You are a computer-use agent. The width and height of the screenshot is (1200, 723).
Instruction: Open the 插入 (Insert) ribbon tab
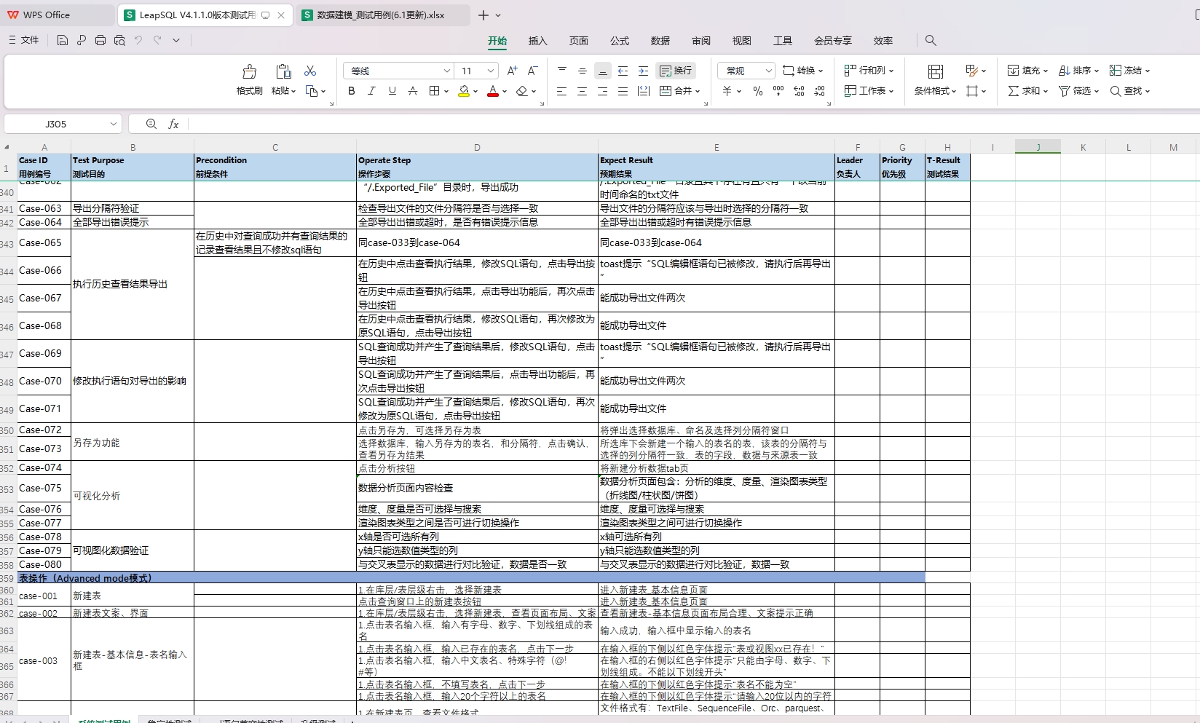click(537, 41)
